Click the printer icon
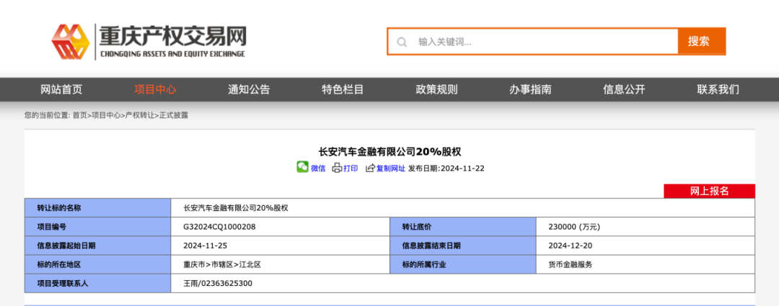 pyautogui.click(x=338, y=168)
